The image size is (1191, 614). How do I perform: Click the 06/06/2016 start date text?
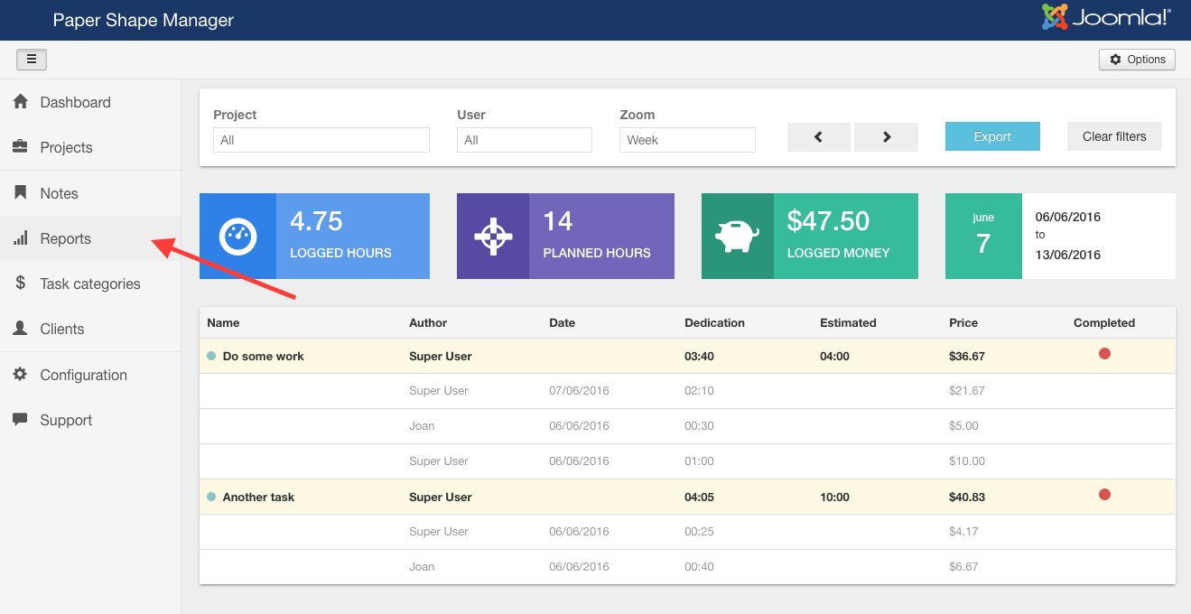[x=1068, y=217]
